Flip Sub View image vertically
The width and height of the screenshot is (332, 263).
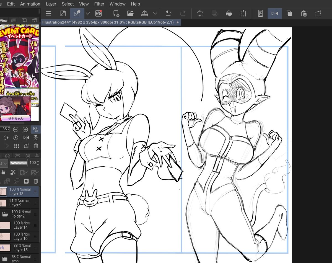click(x=36, y=138)
